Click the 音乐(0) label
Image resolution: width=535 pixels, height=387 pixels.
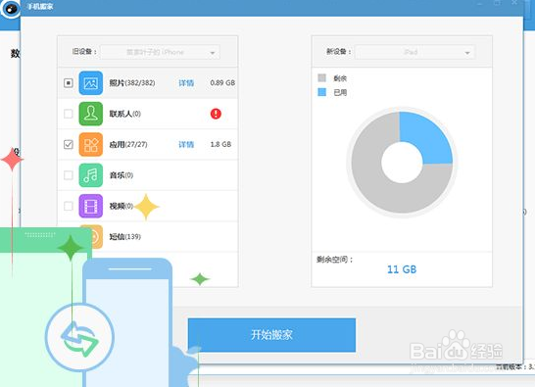click(x=122, y=175)
